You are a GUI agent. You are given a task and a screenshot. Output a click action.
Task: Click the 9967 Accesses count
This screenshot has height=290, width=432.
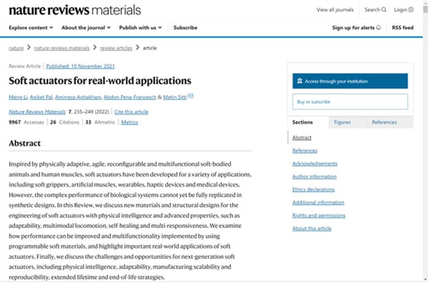tap(26, 122)
